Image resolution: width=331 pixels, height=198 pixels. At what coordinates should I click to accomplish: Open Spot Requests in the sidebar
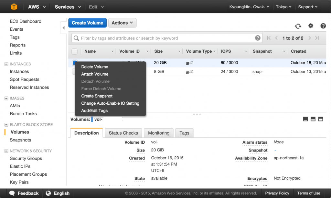pos(25,79)
